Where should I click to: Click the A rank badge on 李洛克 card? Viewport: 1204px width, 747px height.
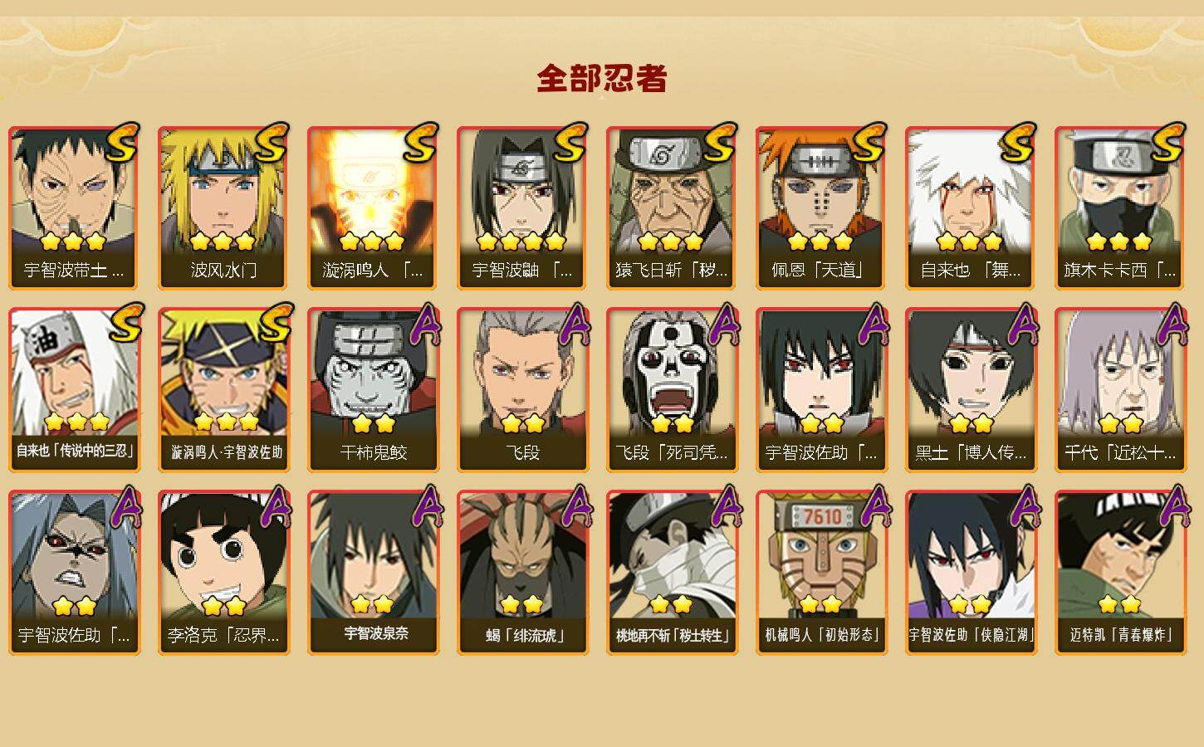pyautogui.click(x=275, y=506)
